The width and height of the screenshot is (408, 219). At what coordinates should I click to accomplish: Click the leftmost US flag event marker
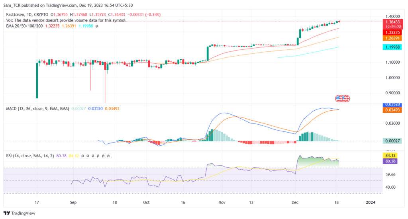point(339,98)
